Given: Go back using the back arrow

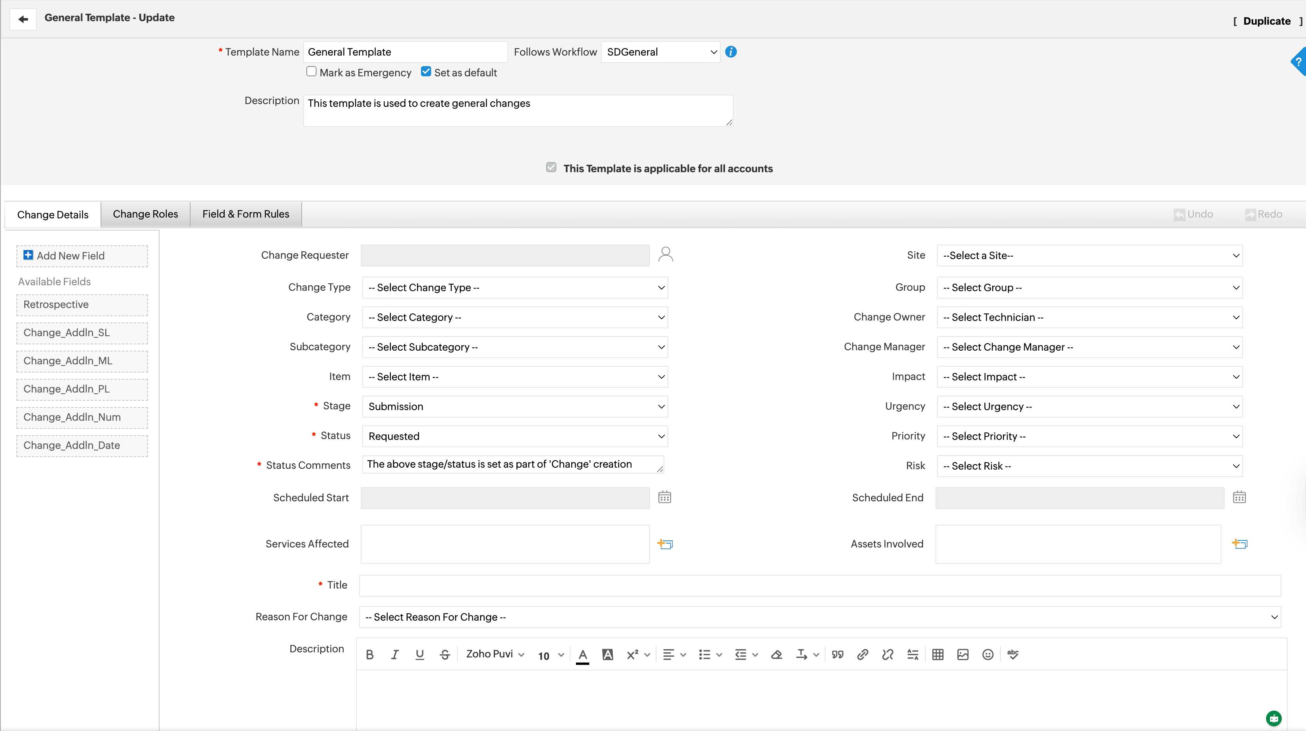Looking at the screenshot, I should tap(23, 19).
